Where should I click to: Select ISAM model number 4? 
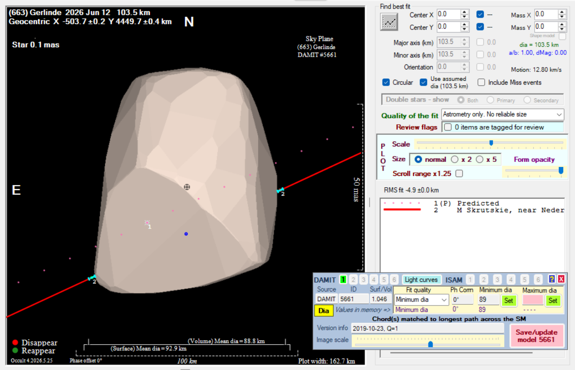point(511,280)
